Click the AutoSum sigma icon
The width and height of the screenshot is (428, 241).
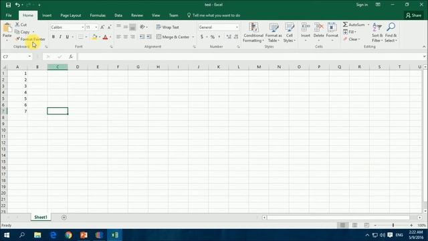(345, 25)
